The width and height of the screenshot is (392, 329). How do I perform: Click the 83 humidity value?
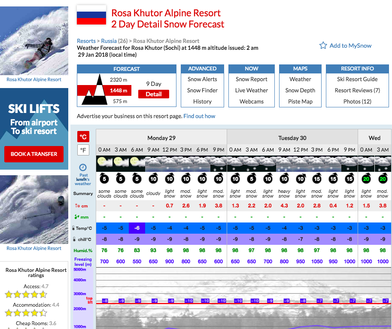click(x=137, y=250)
